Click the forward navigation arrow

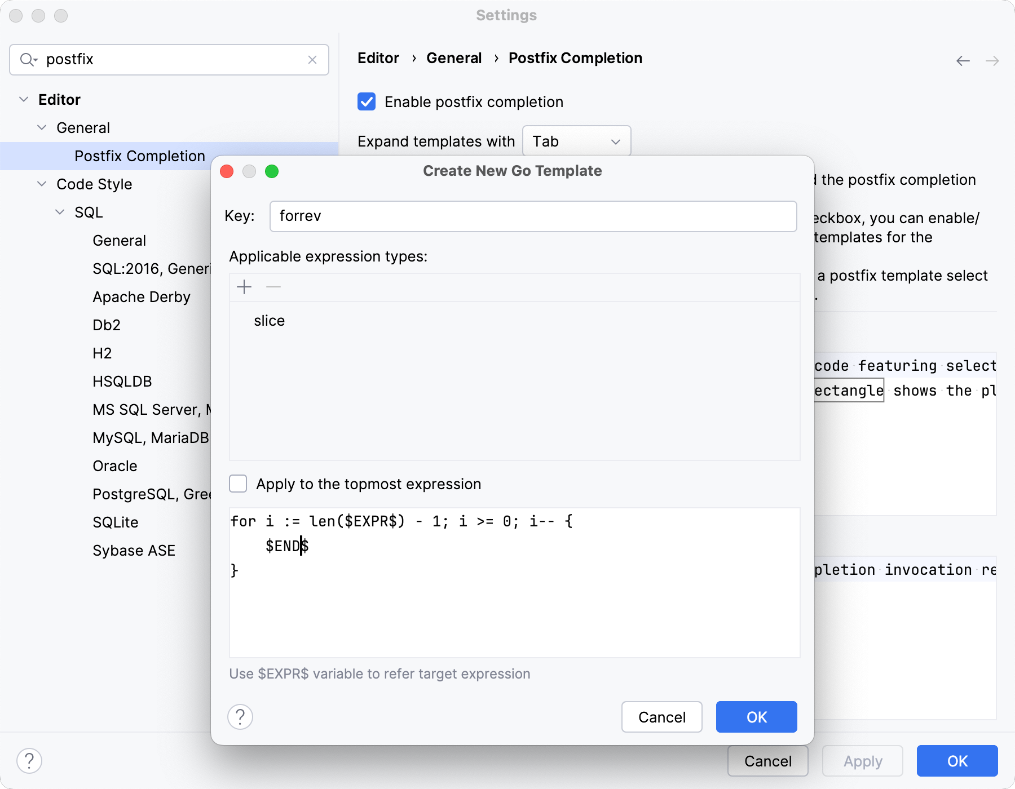click(x=993, y=60)
